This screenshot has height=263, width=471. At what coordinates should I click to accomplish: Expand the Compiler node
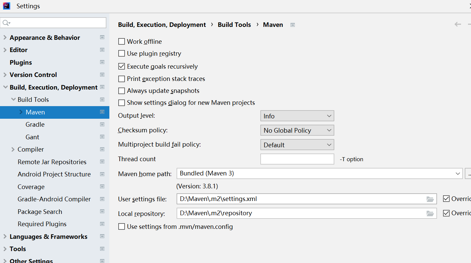pos(13,149)
